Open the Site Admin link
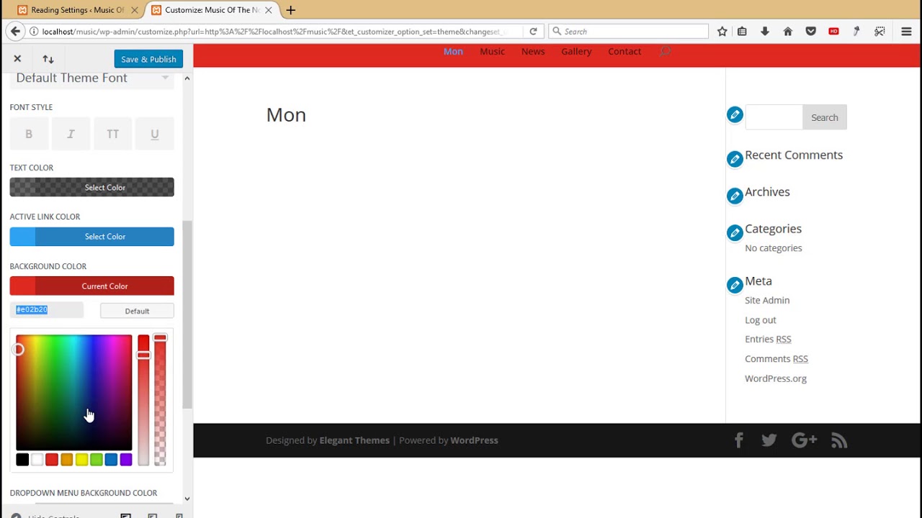 (x=767, y=300)
